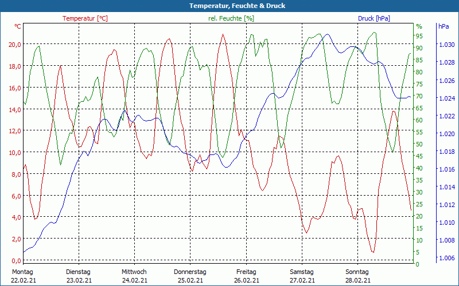Click the green '90' humidity axis value

click(419, 48)
